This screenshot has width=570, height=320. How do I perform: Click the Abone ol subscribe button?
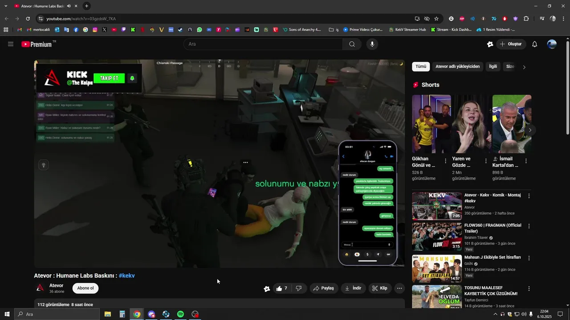[85, 288]
